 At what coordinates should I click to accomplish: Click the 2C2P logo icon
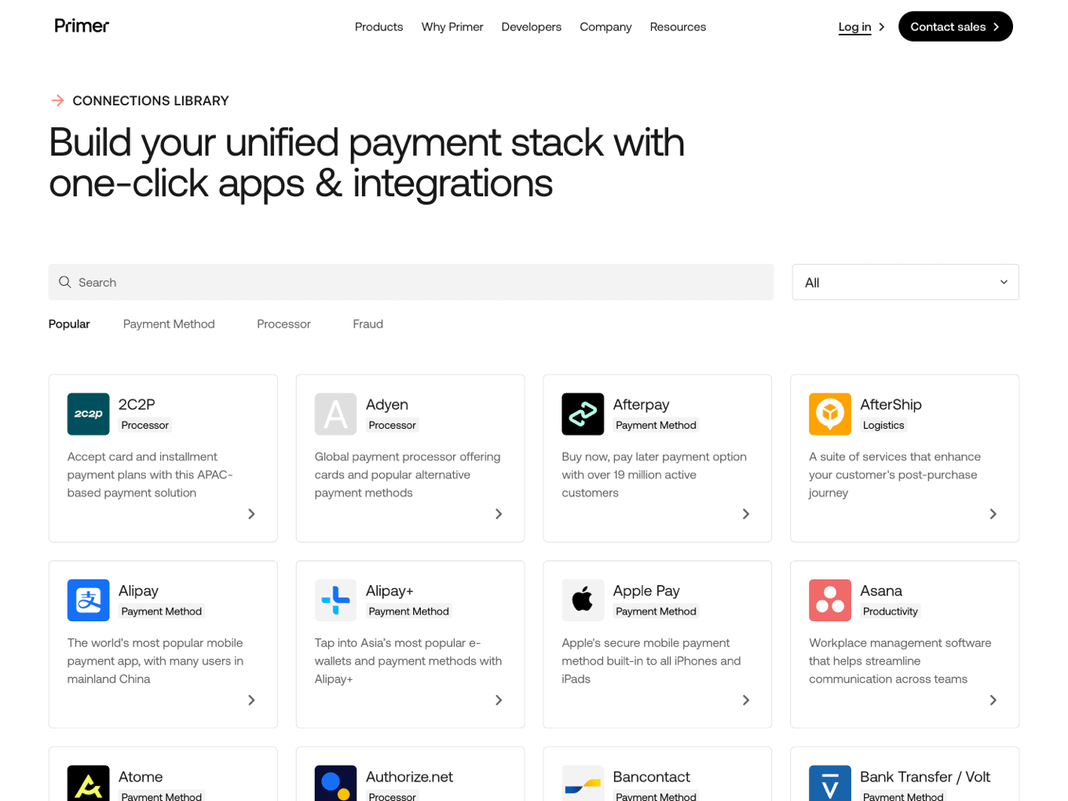(88, 414)
